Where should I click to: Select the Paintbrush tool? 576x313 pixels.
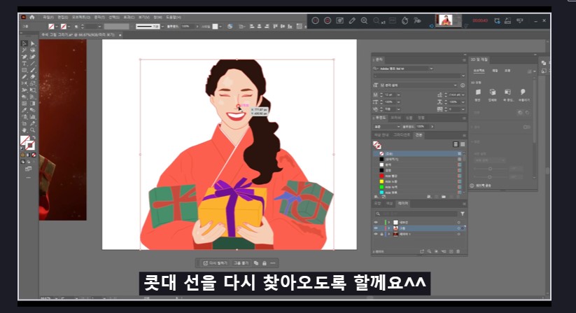tap(33, 70)
